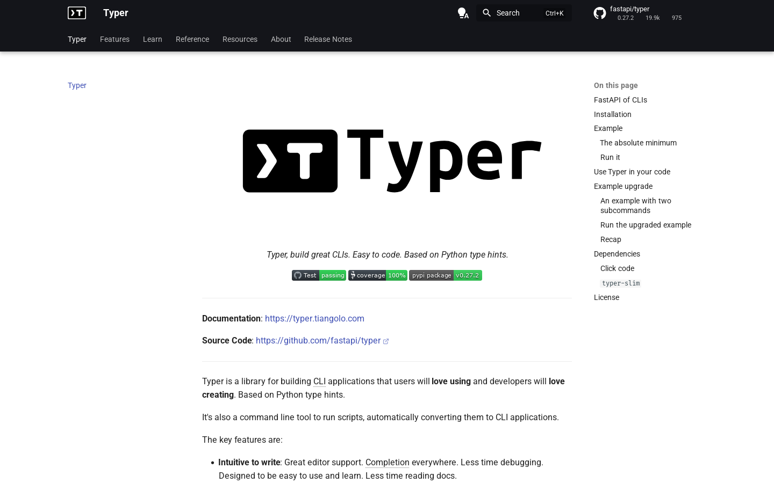Open the Features tab
Viewport: 774px width, 483px height.
[114, 39]
